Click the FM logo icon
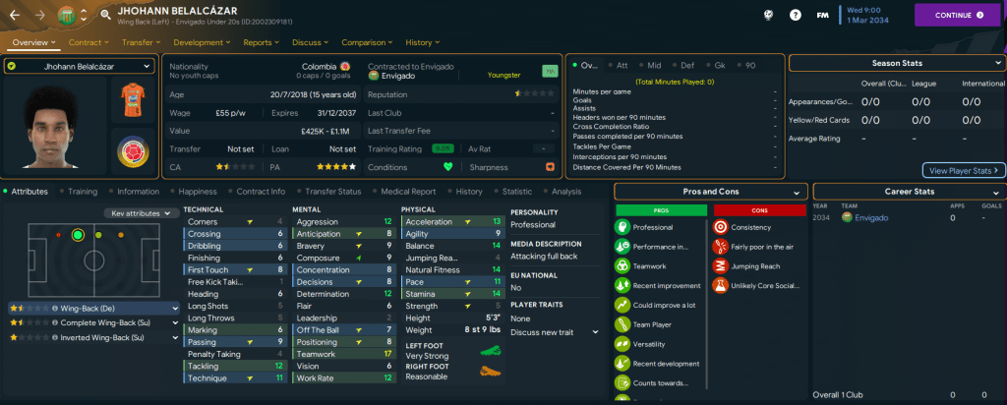Viewport: 1007px width, 405px height. coord(821,15)
